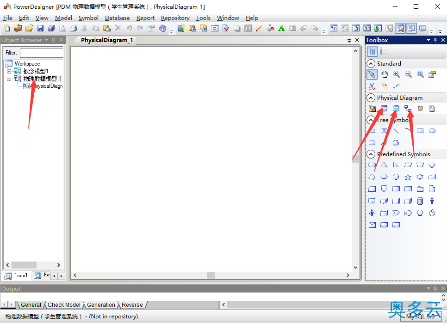Open the Model menu
Image resolution: width=447 pixels, height=323 pixels.
(x=63, y=18)
